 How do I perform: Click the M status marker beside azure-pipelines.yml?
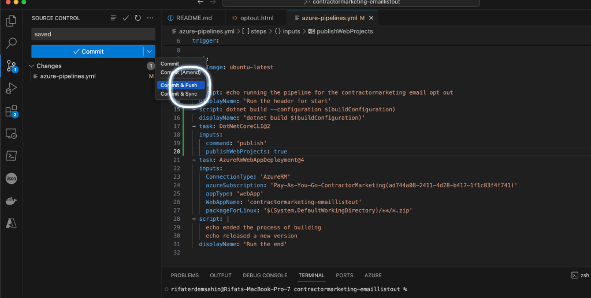pyautogui.click(x=151, y=76)
